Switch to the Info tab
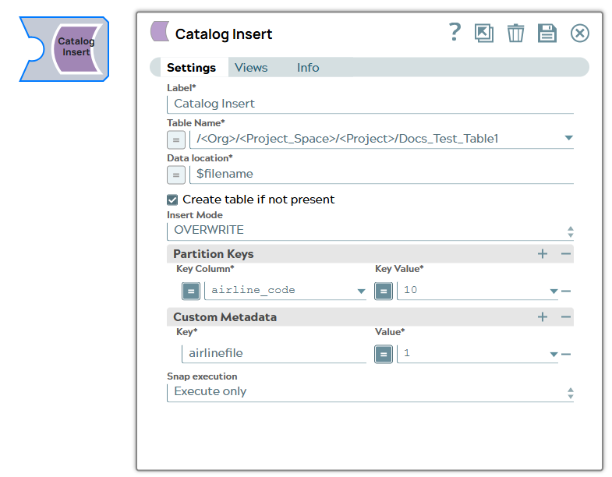612x477 pixels. point(308,68)
